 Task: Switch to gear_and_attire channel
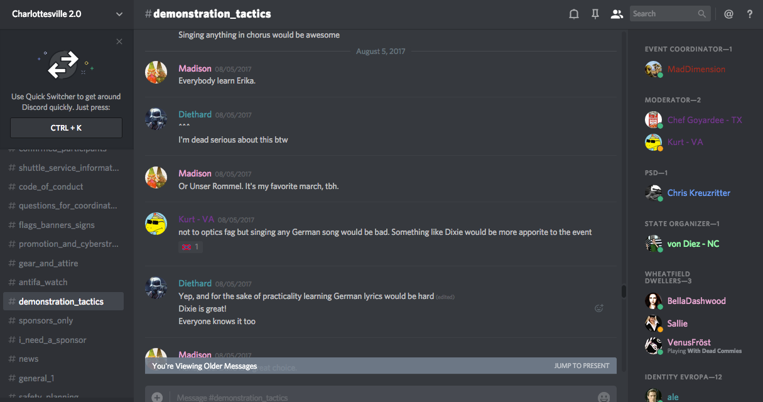(48, 263)
